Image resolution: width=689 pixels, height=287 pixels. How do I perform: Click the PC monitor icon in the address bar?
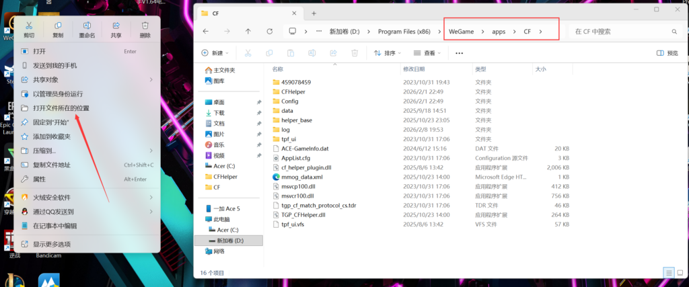coord(292,32)
